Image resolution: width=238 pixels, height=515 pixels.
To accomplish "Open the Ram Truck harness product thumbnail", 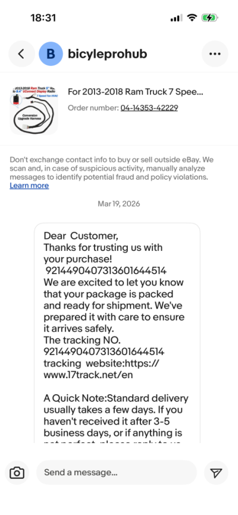I will pyautogui.click(x=34, y=109).
